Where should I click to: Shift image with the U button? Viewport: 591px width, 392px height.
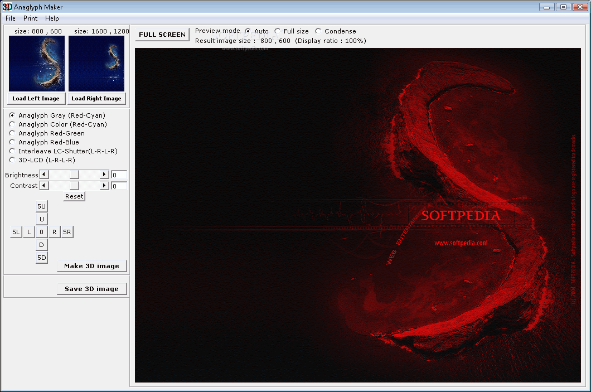41,219
